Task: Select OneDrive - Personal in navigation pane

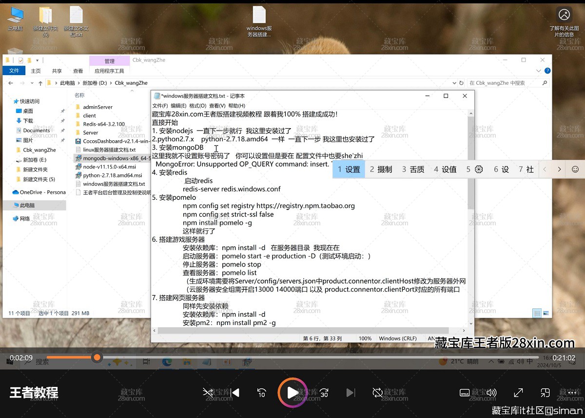Action: point(39,192)
